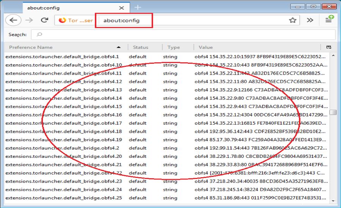341x208 pixels.
Task: Select preference default_bridge.obfs4.11 row
Action: (x=167, y=73)
